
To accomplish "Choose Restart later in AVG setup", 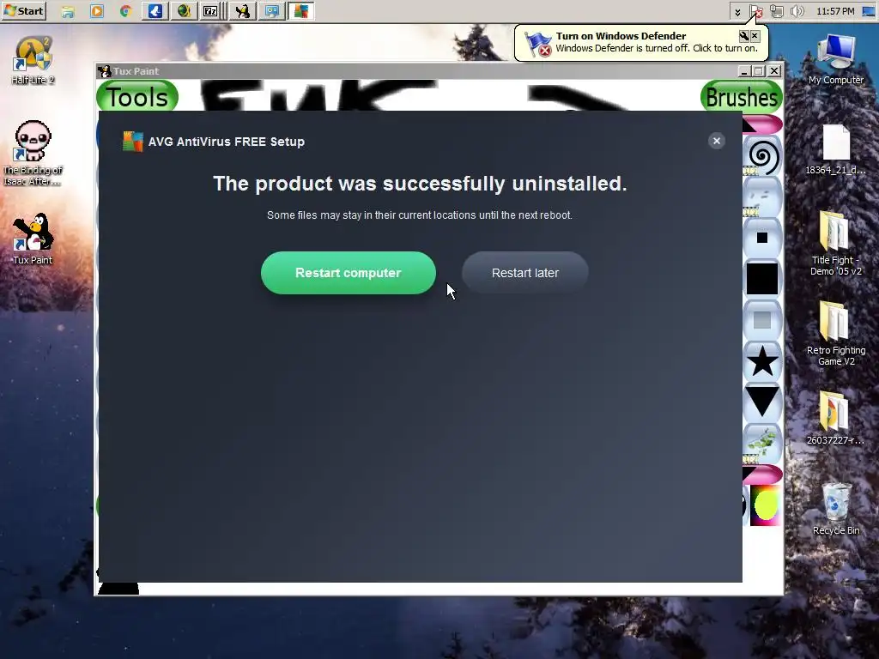I will [x=524, y=273].
